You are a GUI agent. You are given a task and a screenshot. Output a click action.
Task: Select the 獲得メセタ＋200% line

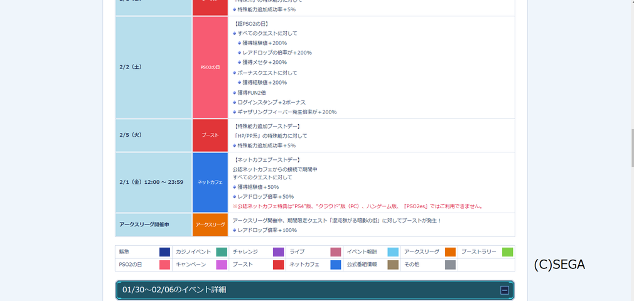264,62
